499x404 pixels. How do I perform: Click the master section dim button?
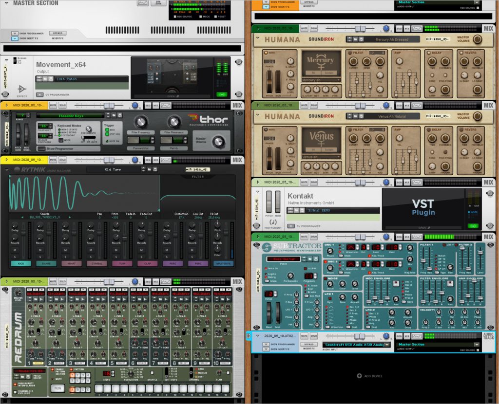tap(158, 2)
